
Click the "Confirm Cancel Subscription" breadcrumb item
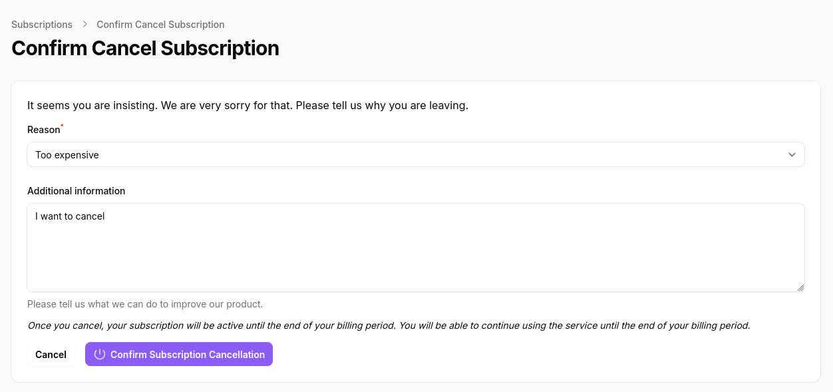[x=160, y=25]
